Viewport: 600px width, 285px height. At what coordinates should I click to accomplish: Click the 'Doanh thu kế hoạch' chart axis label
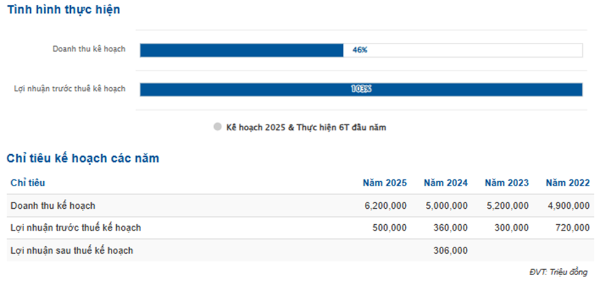89,49
